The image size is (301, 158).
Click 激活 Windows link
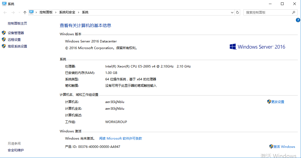pyautogui.click(x=284, y=147)
